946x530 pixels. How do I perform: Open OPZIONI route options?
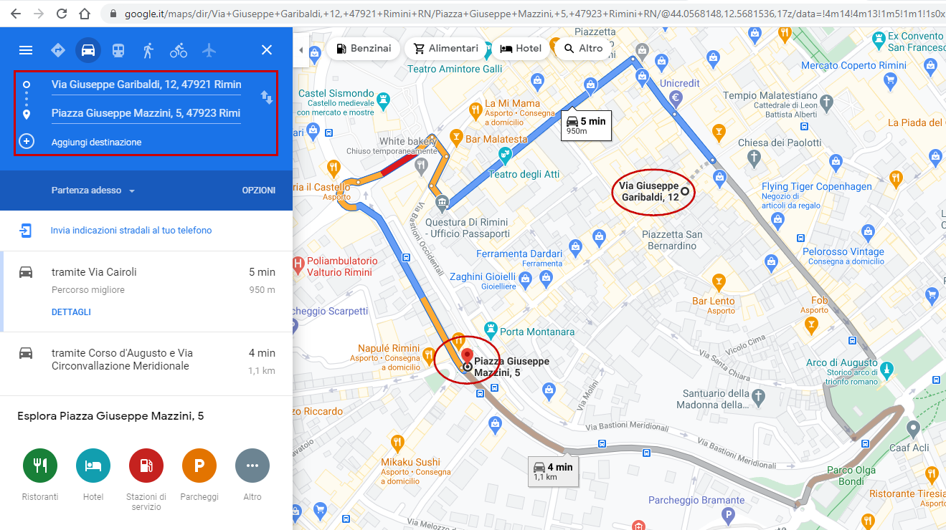click(x=259, y=191)
